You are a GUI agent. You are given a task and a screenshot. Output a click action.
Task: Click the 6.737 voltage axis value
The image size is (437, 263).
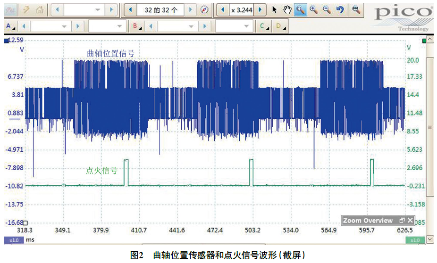click(x=15, y=76)
